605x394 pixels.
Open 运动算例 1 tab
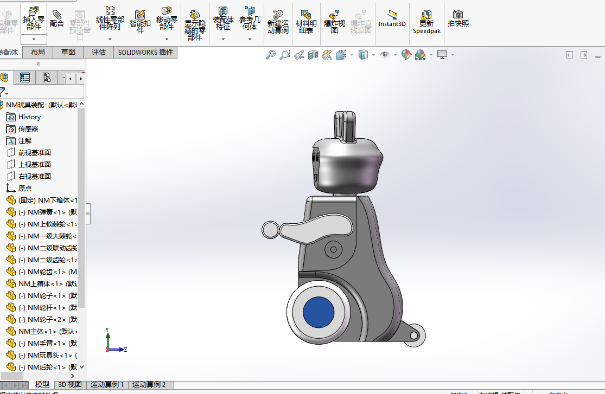click(107, 384)
